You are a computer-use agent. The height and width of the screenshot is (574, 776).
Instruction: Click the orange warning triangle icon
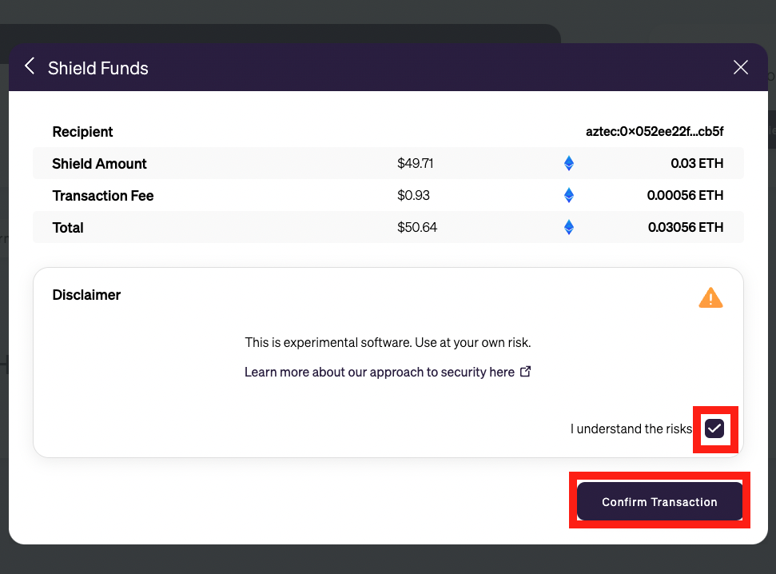coord(710,297)
